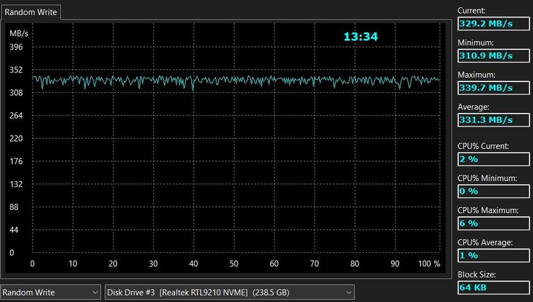Screen dimensions: 533x302
Task: Click the 100 % mark on the horizontal axis
Action: tap(429, 264)
